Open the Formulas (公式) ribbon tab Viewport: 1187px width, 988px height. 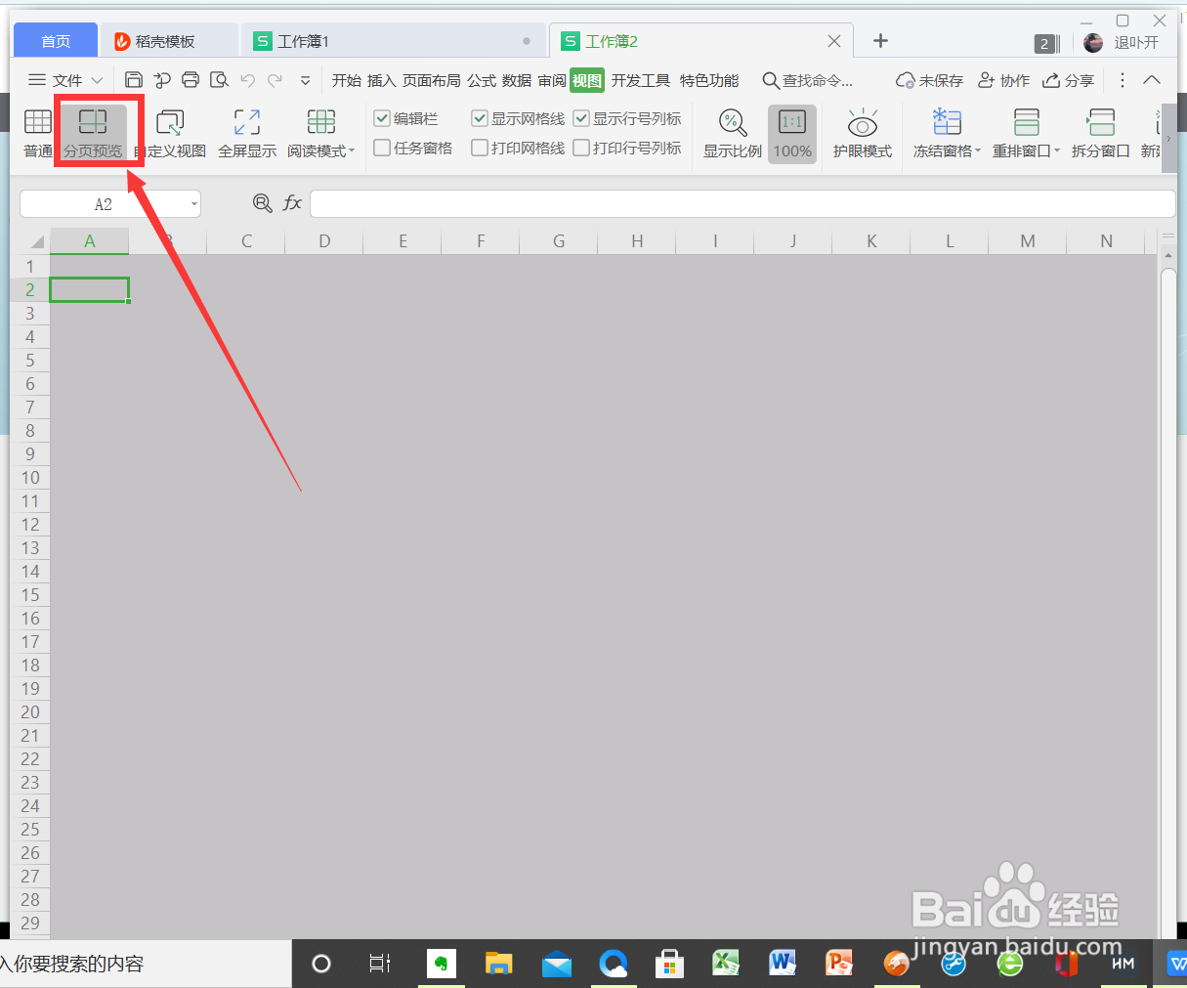click(482, 80)
